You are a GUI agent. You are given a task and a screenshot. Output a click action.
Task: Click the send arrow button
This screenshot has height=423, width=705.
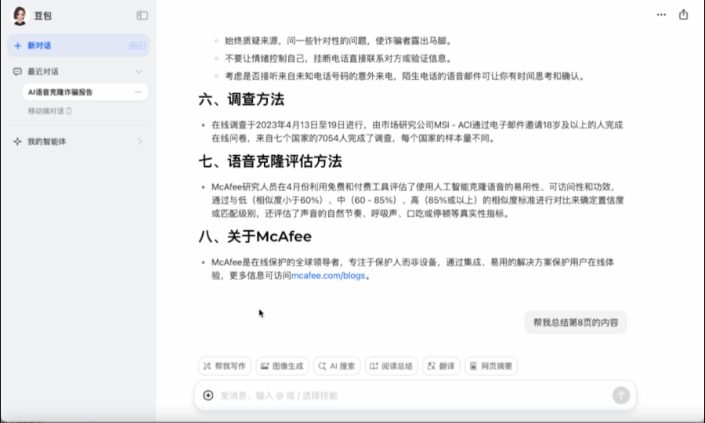(621, 395)
